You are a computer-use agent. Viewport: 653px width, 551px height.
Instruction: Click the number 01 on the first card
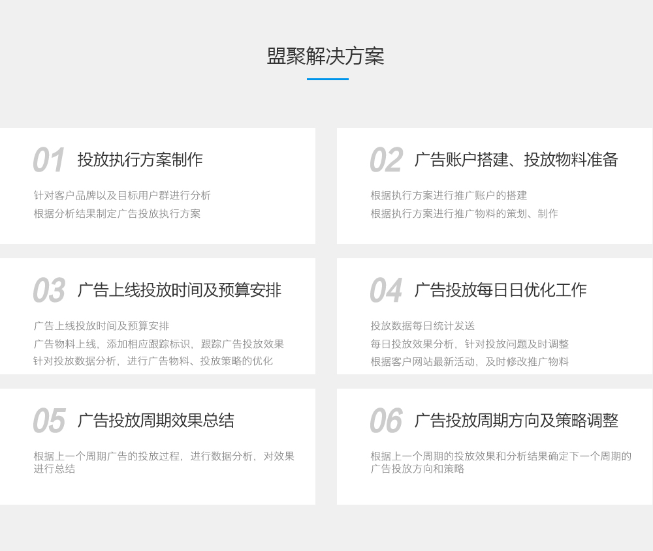click(x=49, y=160)
